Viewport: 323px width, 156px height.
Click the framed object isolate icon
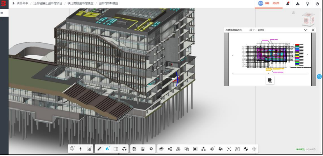195,149
